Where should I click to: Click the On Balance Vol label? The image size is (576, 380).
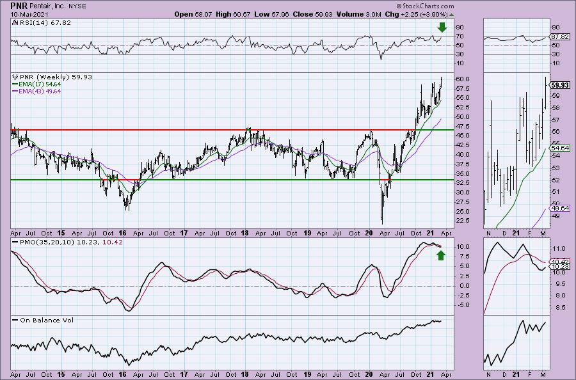47,320
